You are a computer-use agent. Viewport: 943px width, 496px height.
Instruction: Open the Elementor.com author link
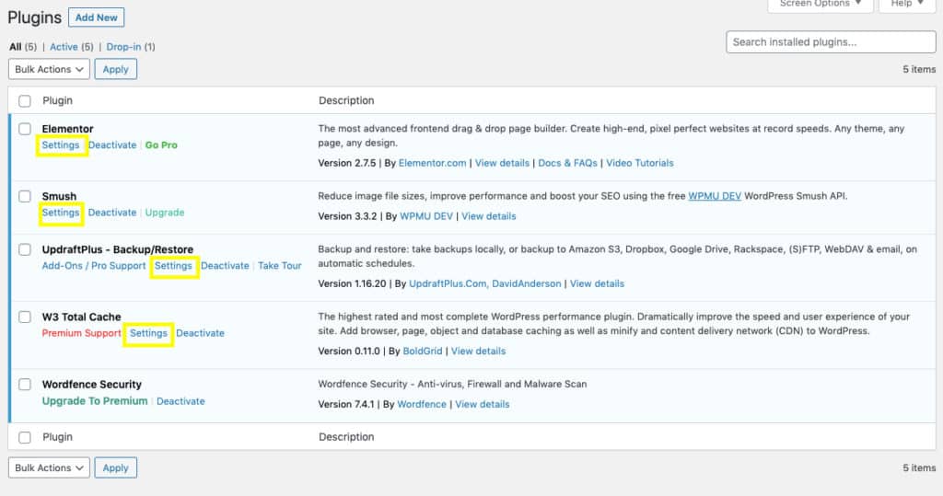coord(433,163)
